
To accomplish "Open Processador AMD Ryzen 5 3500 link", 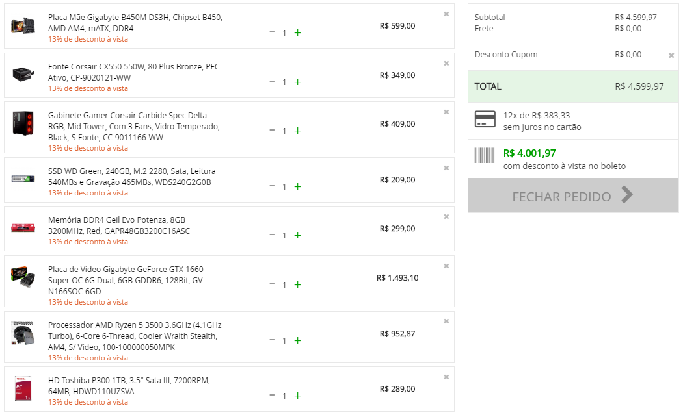I will [x=135, y=336].
